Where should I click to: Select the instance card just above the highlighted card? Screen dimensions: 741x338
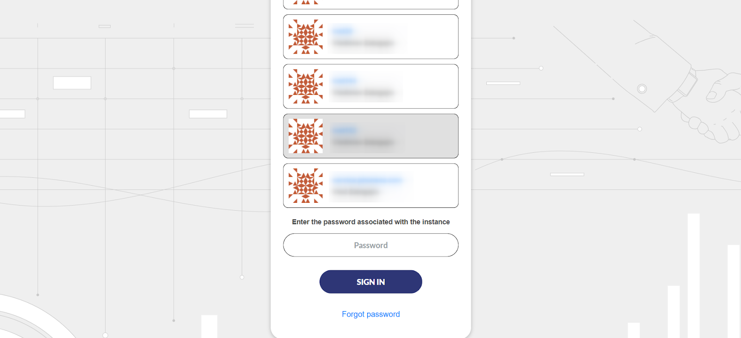[371, 86]
